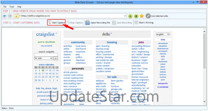Open the 'my account' link

coord(46,46)
